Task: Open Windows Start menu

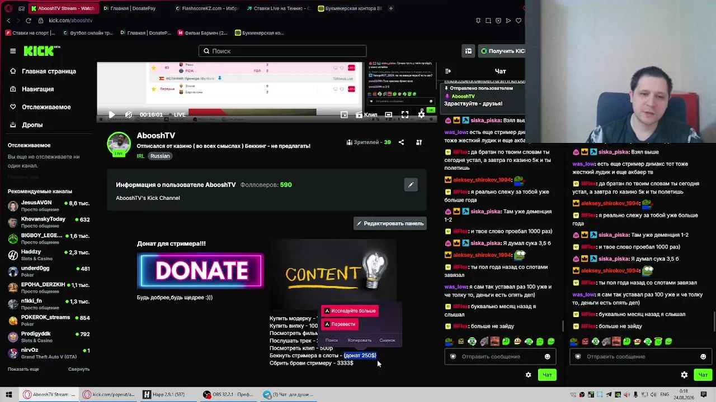Action: (x=9, y=395)
